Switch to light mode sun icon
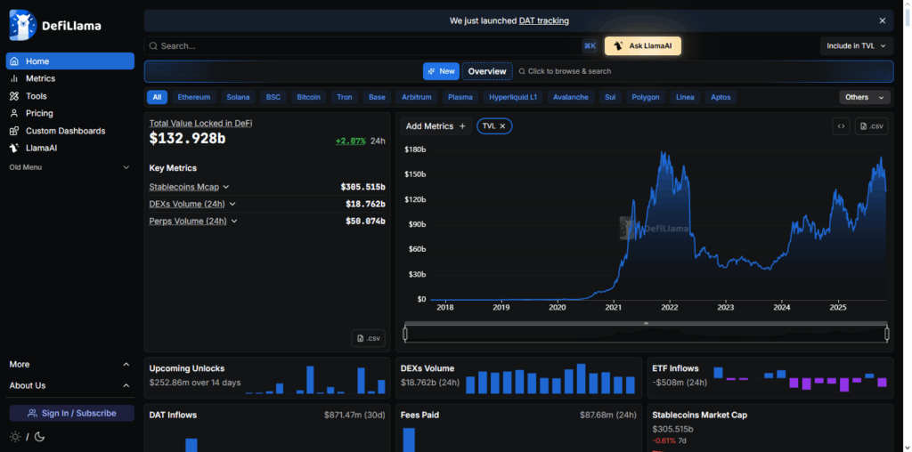This screenshot has width=912, height=452. [x=15, y=437]
